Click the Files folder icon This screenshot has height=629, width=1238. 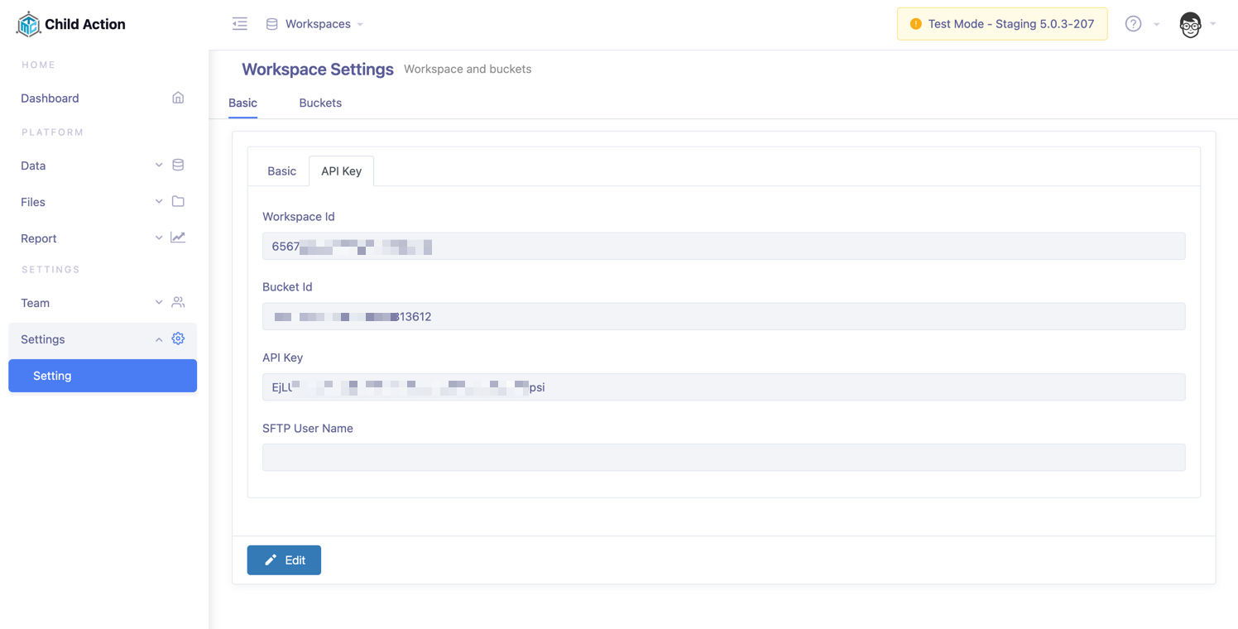pyautogui.click(x=178, y=202)
